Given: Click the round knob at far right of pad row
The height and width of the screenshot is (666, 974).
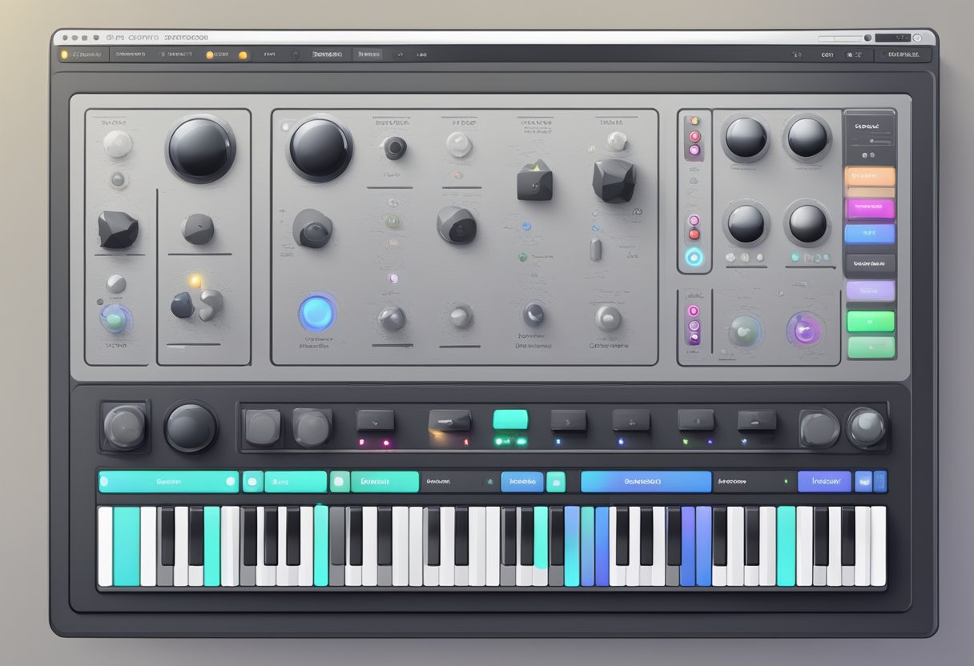Looking at the screenshot, I should click(867, 427).
